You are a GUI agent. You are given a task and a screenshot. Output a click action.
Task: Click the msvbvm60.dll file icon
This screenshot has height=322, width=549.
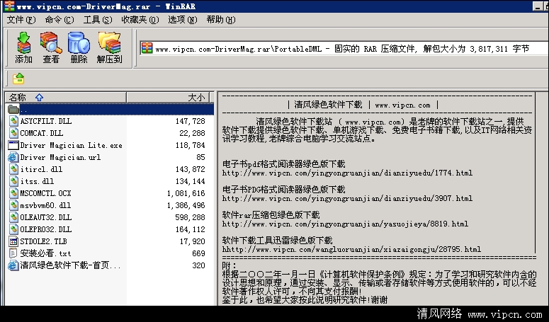pos(13,205)
